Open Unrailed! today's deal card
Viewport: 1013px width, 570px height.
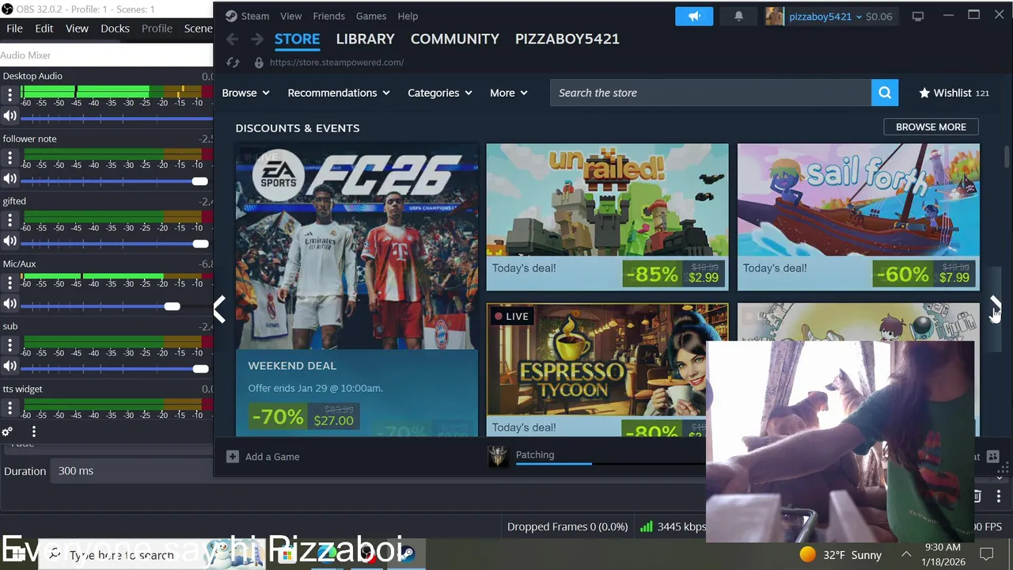[x=607, y=217]
